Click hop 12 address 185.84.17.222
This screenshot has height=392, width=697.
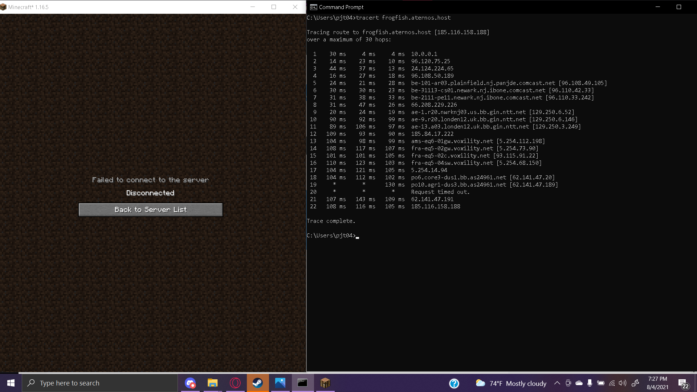pyautogui.click(x=432, y=134)
